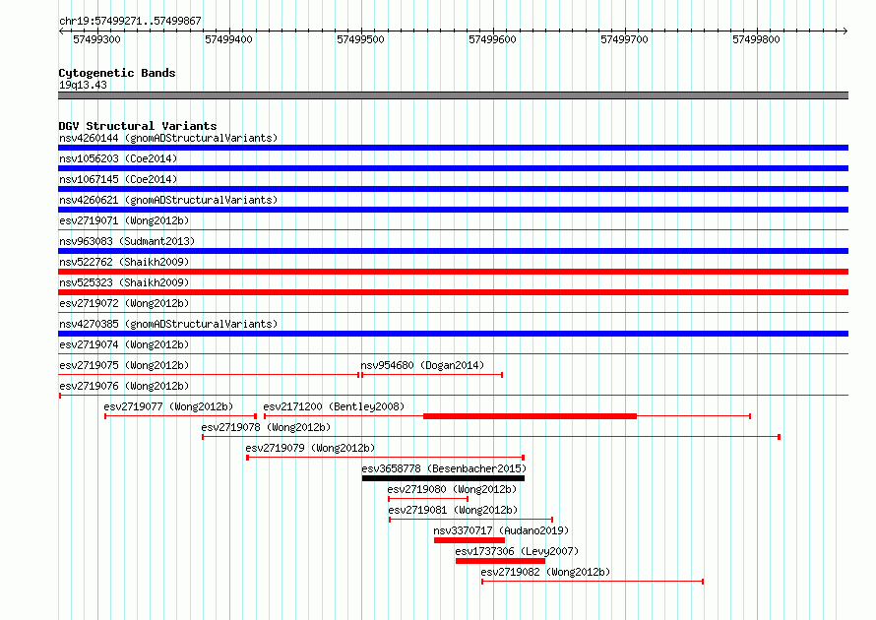Click the red span line of nsv954680
The height and width of the screenshot is (620, 876).
(x=432, y=375)
